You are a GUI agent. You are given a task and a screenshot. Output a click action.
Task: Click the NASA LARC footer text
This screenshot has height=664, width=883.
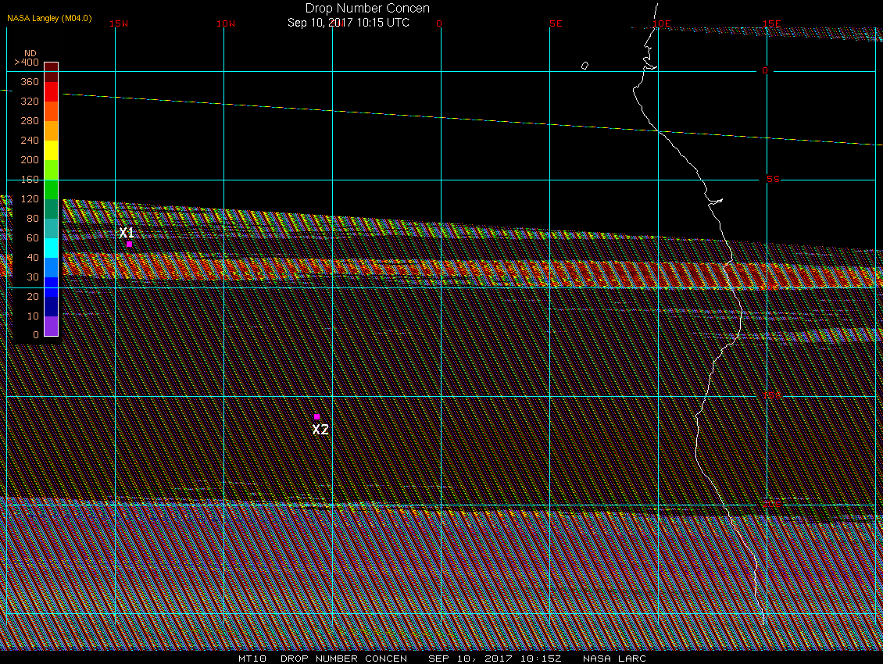pyautogui.click(x=614, y=659)
